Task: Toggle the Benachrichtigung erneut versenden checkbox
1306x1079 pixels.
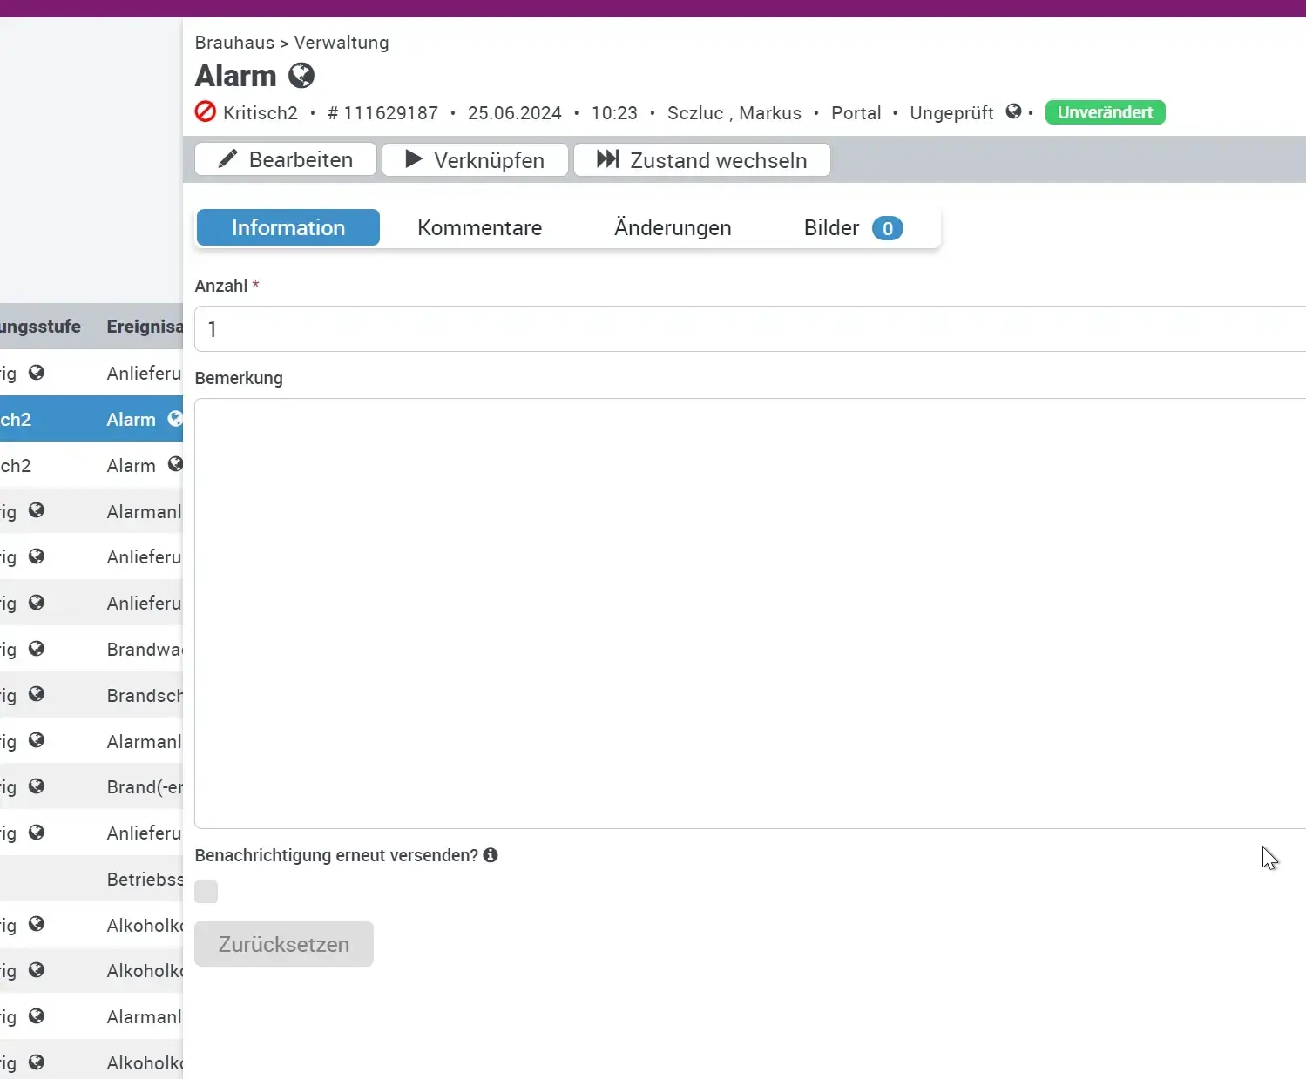Action: (206, 892)
